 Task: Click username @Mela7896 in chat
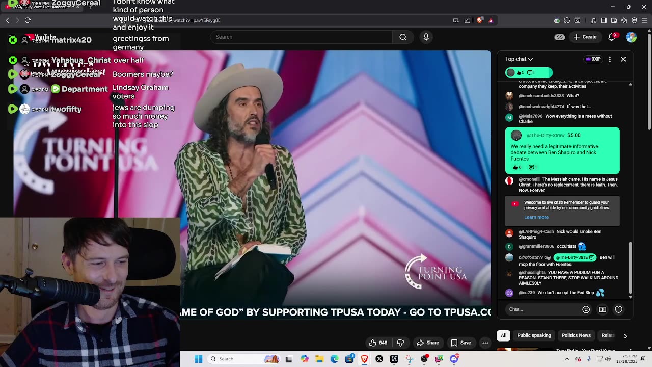coord(530,116)
